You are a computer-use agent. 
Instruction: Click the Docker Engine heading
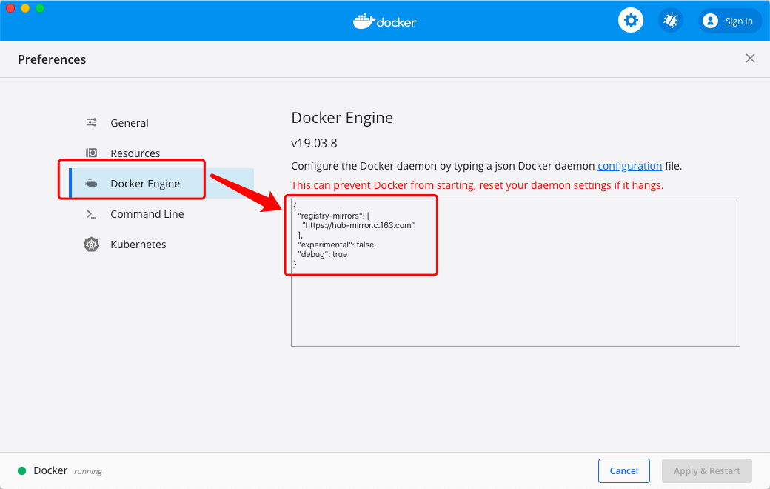[x=342, y=118]
